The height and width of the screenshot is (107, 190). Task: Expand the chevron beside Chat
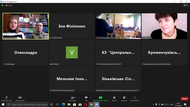tap(90, 97)
